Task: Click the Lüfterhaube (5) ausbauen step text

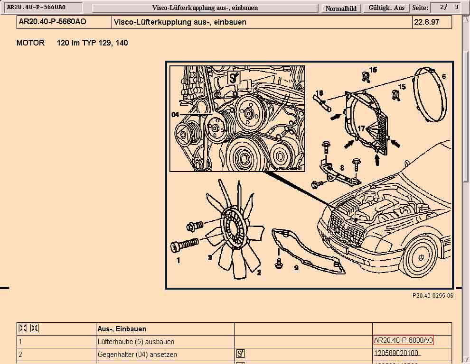Action: [x=136, y=341]
